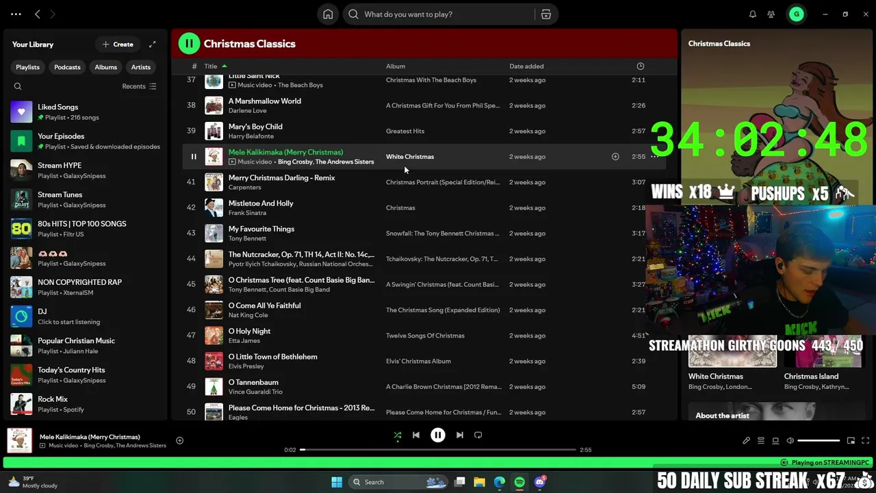
Task: Open the play queue
Action: click(760, 440)
